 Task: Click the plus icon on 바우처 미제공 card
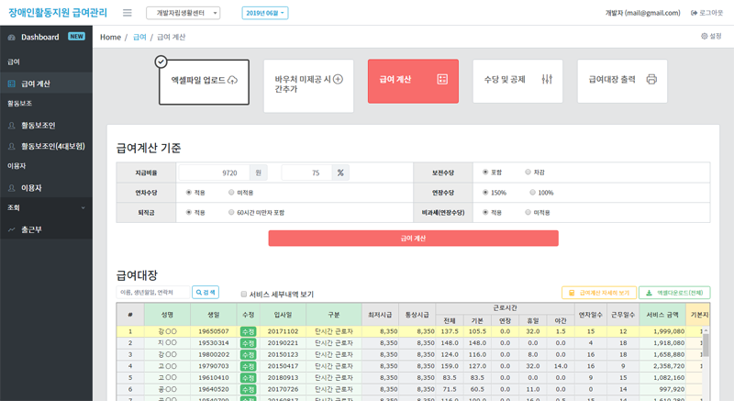(x=338, y=80)
